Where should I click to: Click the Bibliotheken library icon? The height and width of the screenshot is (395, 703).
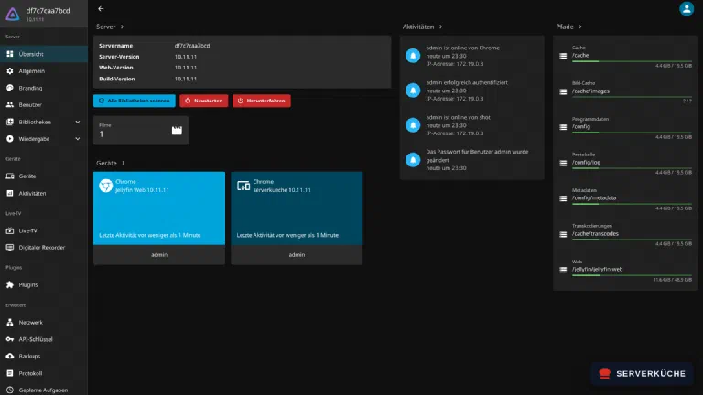click(x=10, y=122)
